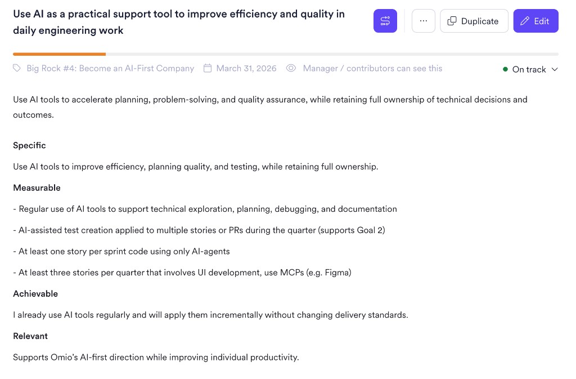Edit this goal
Image resolution: width=576 pixels, height=379 pixels.
tap(535, 21)
